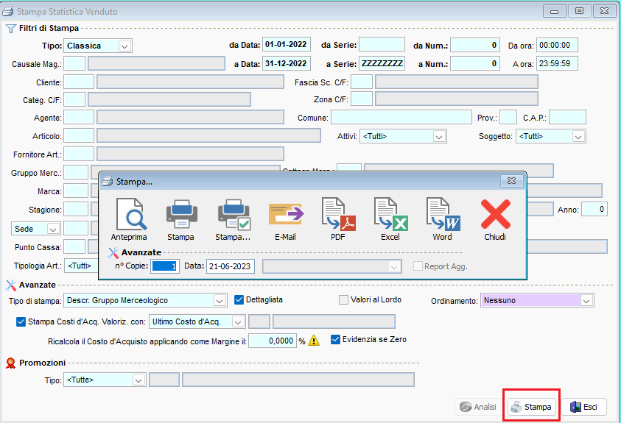Export report to PDF

(x=338, y=215)
